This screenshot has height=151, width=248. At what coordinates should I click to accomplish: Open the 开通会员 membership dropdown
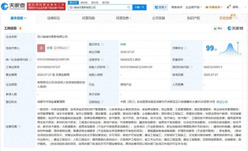point(214,7)
